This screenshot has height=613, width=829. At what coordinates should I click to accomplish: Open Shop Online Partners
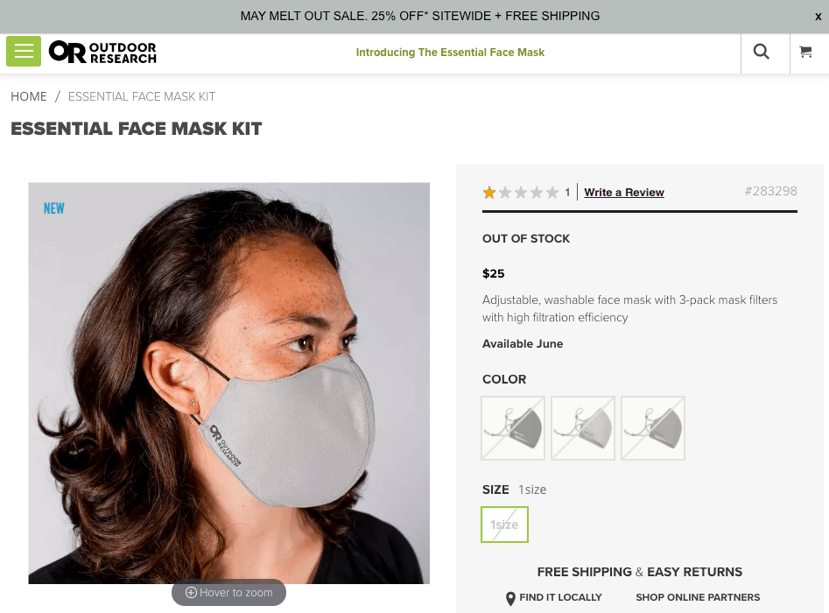pos(698,597)
